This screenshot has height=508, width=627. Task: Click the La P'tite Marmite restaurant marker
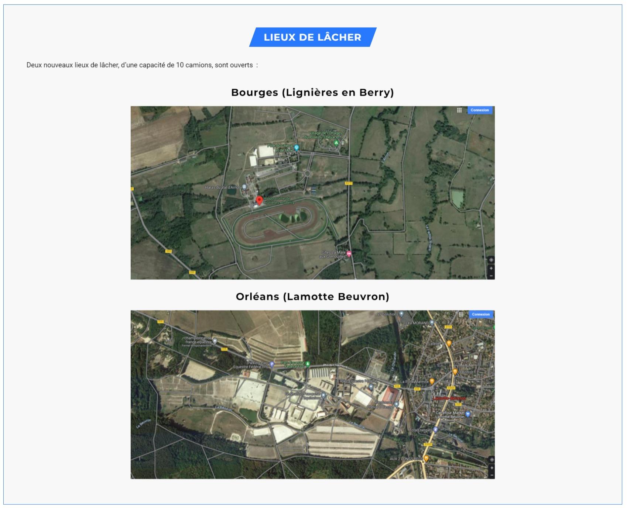pyautogui.click(x=432, y=381)
